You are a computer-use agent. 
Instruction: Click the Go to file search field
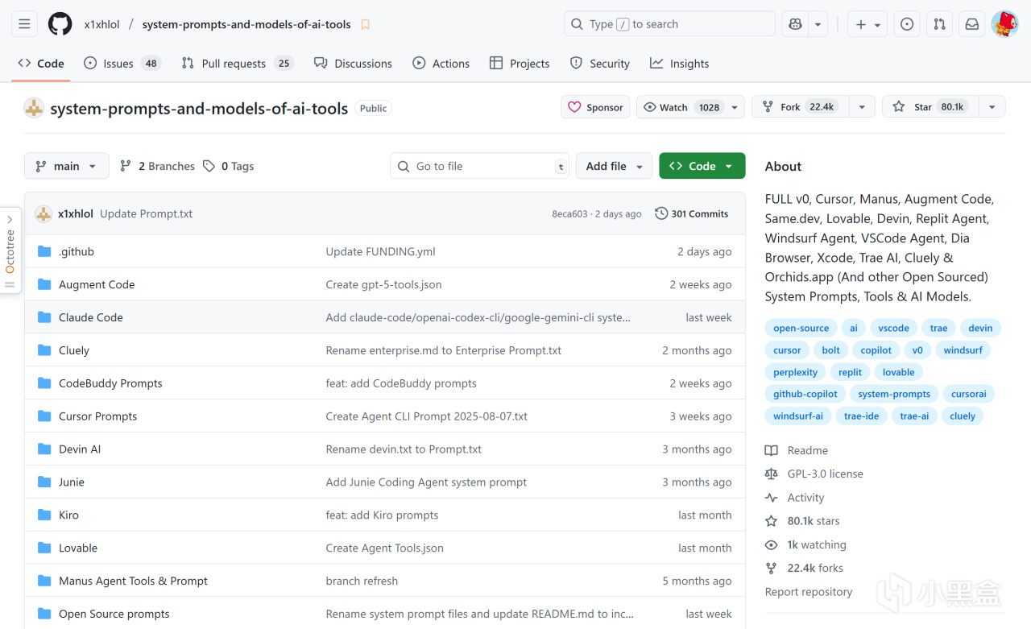coord(479,166)
